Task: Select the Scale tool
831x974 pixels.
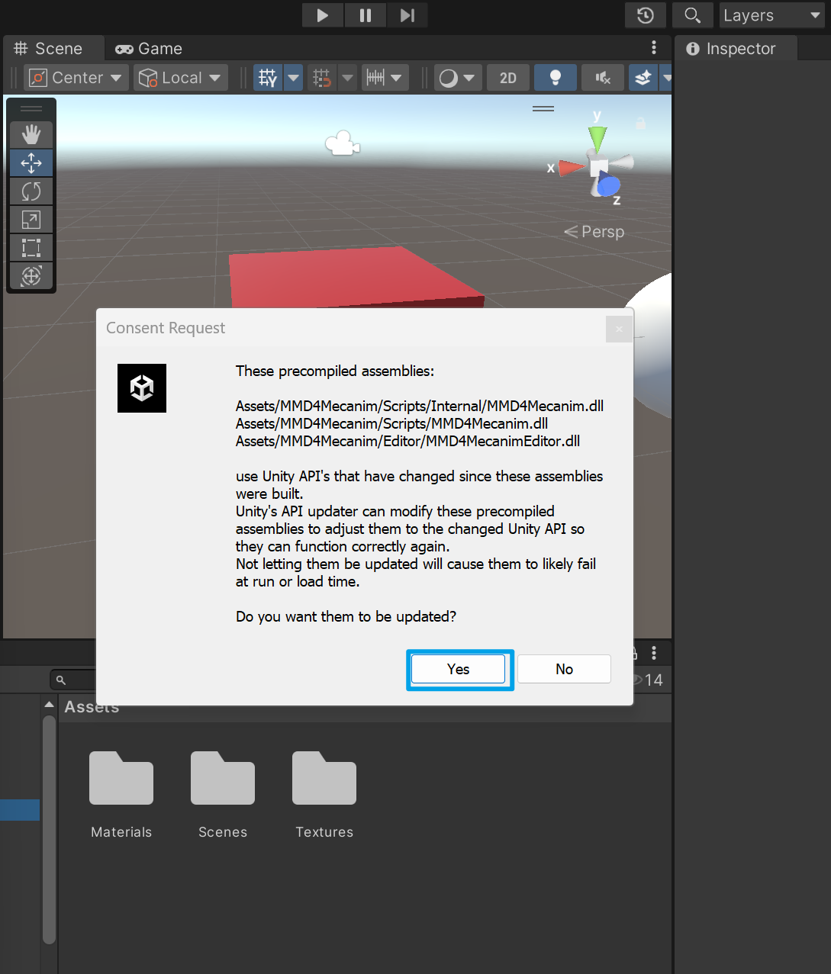Action: (x=31, y=220)
